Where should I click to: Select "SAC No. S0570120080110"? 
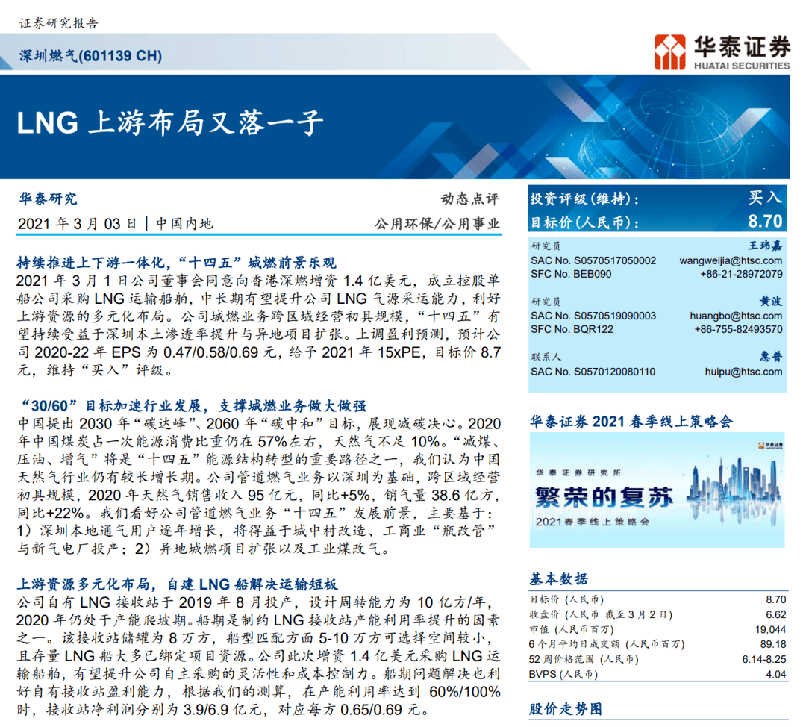[x=593, y=371]
